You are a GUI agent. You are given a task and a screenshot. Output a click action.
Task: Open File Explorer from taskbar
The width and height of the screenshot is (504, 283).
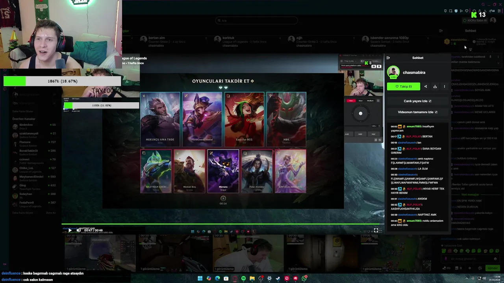[252, 279]
